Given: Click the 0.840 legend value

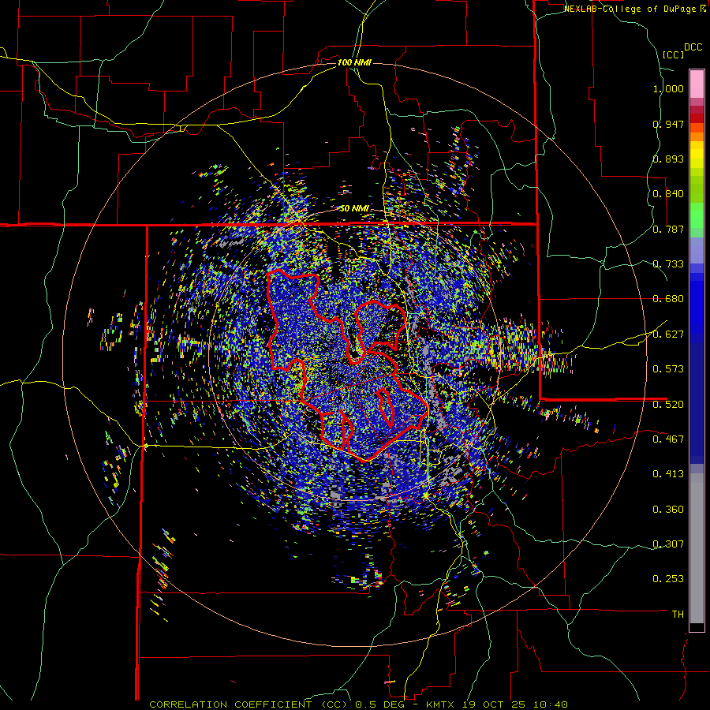Looking at the screenshot, I should (668, 194).
